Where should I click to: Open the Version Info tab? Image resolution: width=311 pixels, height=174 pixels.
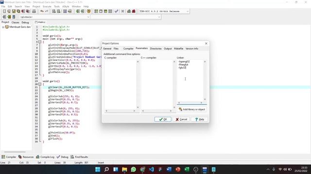[192, 48]
